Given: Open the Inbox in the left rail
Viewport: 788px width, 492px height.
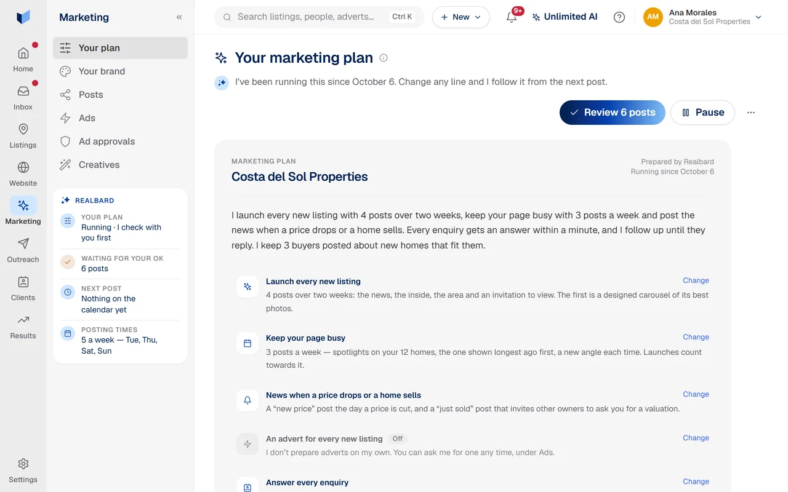Looking at the screenshot, I should [x=23, y=97].
